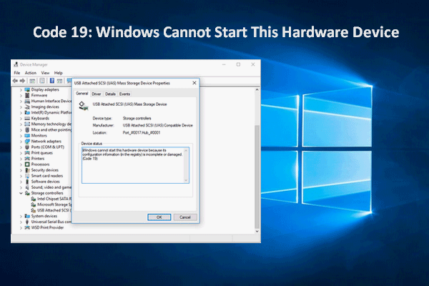Click the Monitors category icon
429x286 pixels.
click(x=27, y=135)
